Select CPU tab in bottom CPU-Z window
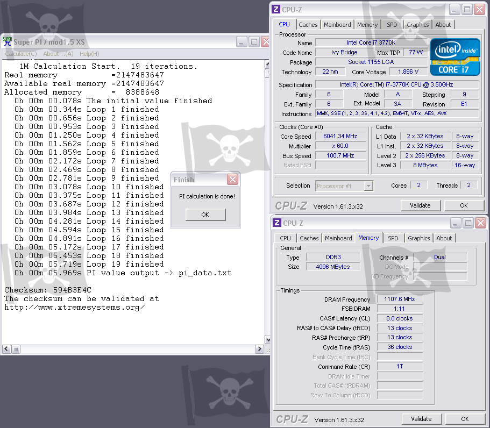This screenshot has width=490, height=428. [x=285, y=238]
